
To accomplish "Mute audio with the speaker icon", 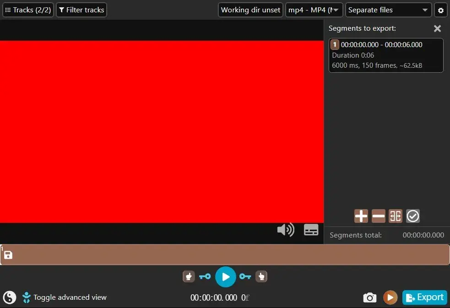I will pyautogui.click(x=286, y=230).
